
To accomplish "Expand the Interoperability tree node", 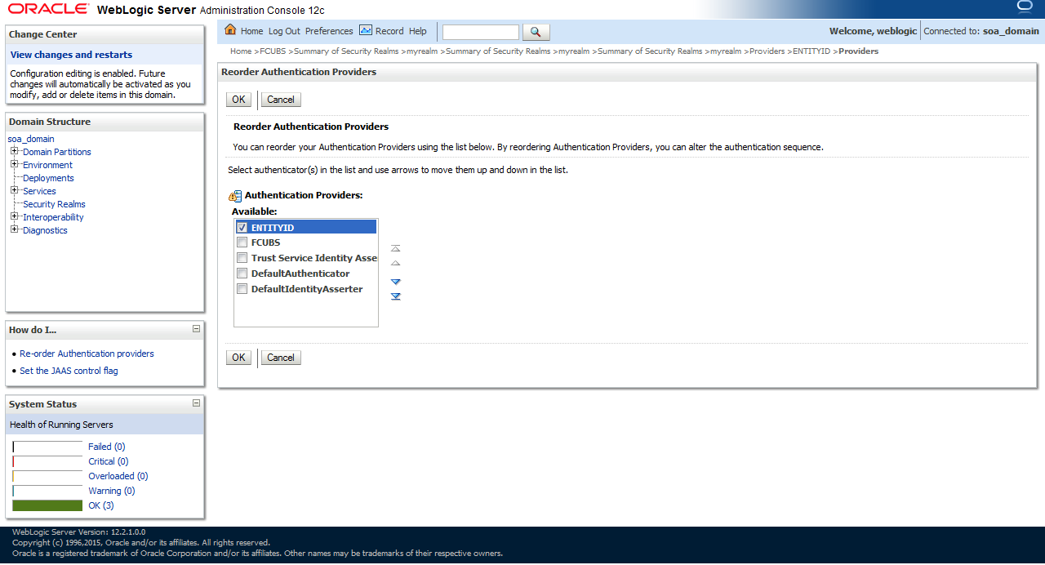I will coord(15,216).
